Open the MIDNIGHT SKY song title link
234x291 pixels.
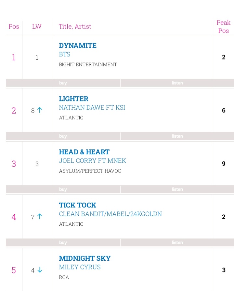(x=85, y=258)
